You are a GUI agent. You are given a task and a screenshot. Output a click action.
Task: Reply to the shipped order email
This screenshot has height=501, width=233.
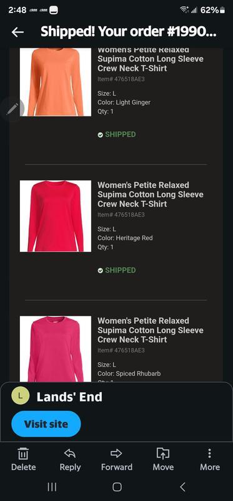pyautogui.click(x=70, y=460)
